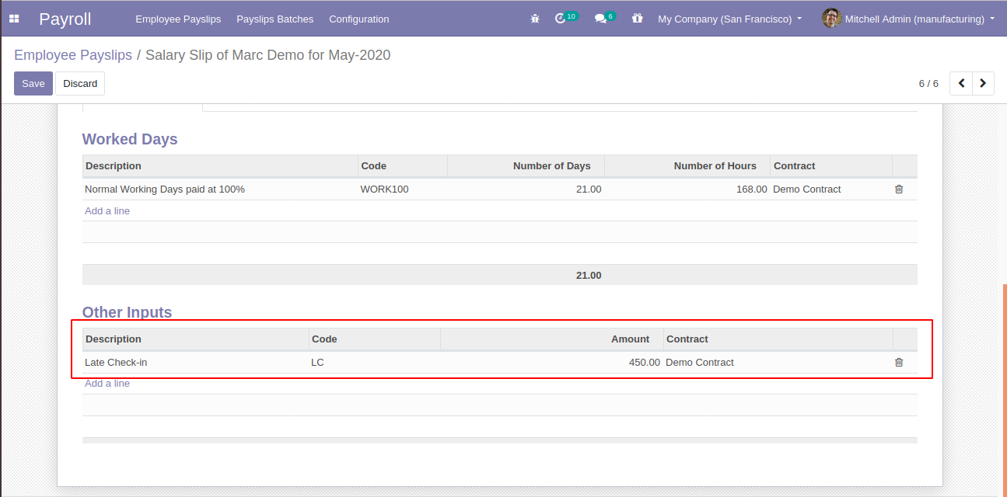Open the apps grid menu icon
The width and height of the screenshot is (1007, 497).
click(x=14, y=19)
